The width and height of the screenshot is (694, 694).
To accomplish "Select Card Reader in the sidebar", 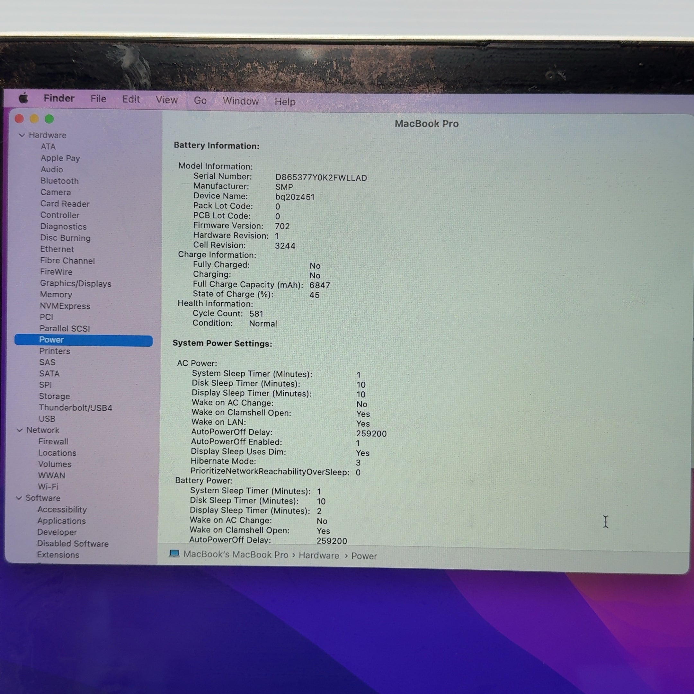I will (65, 204).
